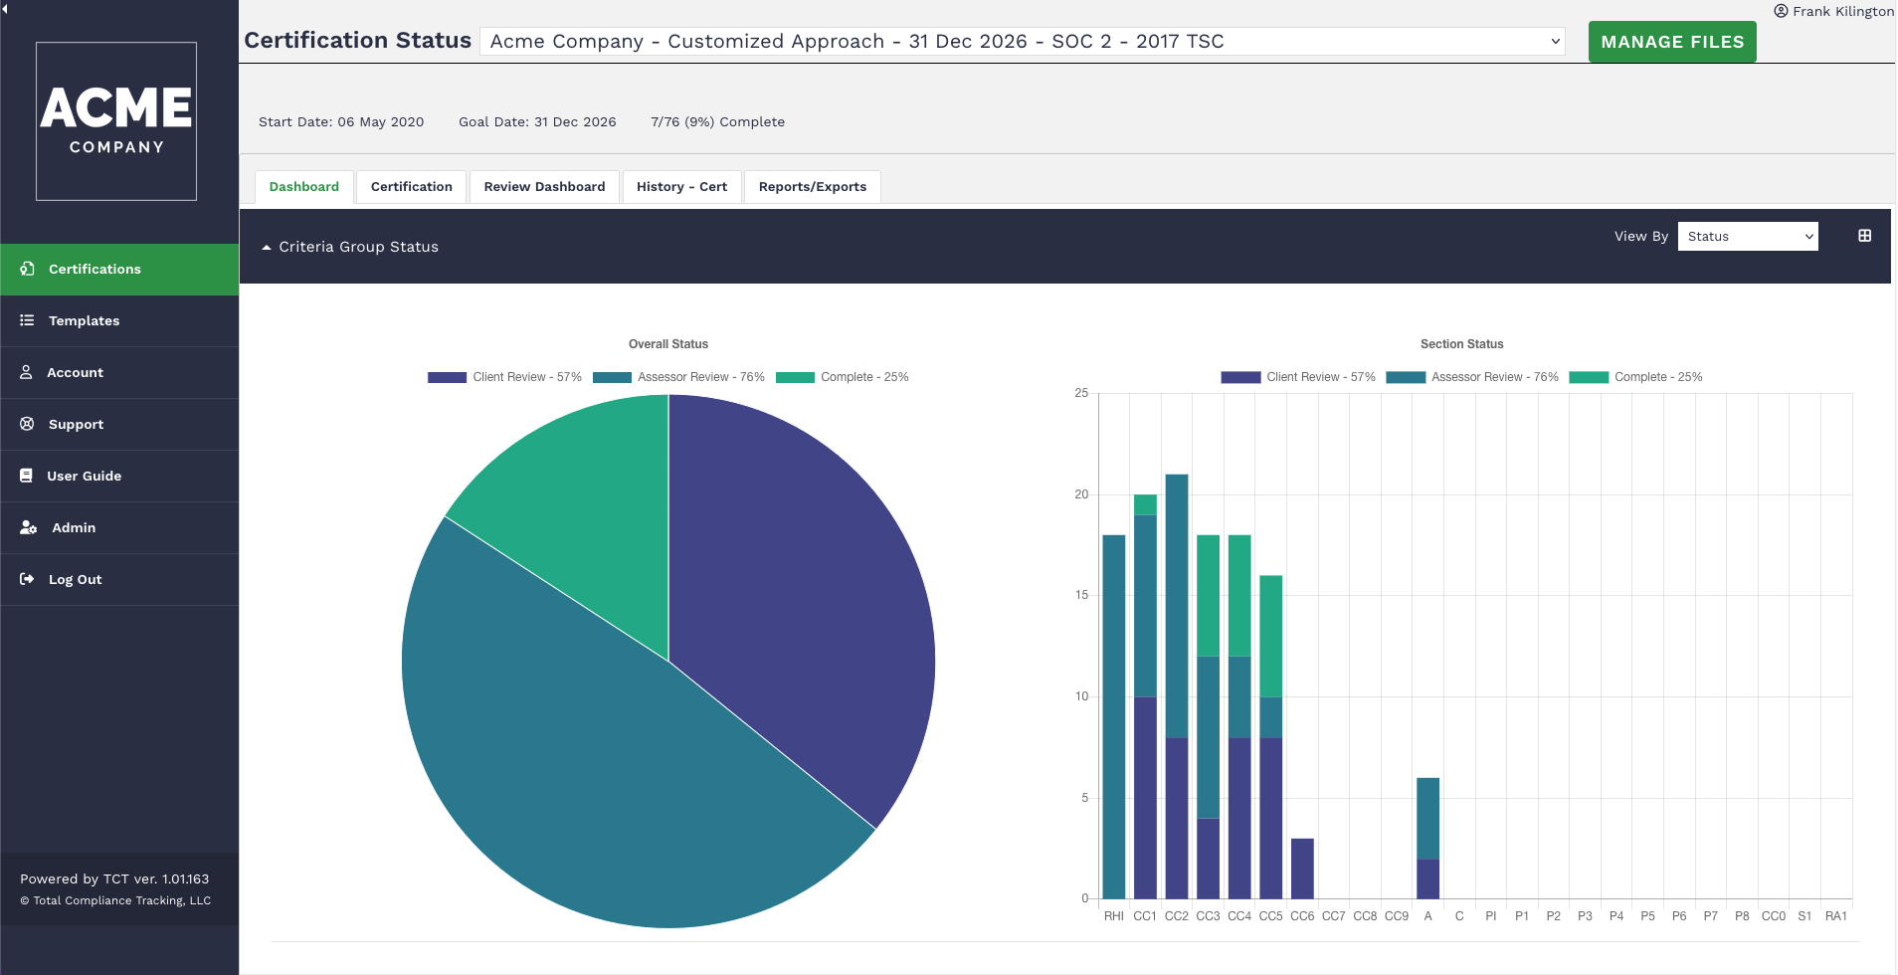Click the Support lifebuoy icon
Image resolution: width=1898 pixels, height=975 pixels.
(27, 424)
